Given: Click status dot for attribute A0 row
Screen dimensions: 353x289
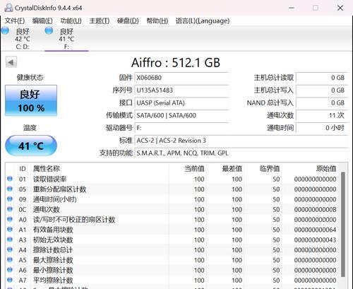Looking at the screenshot, I should [10, 219].
